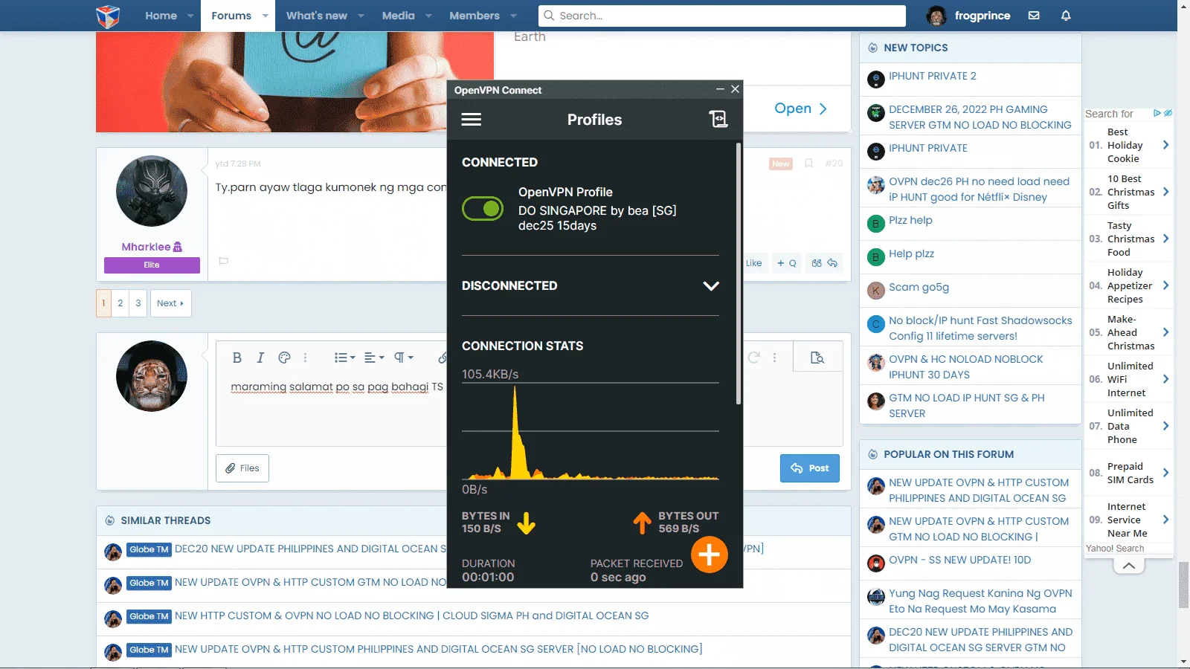This screenshot has width=1190, height=669.
Task: Click the OpenVPN panel scrollbar
Action: tap(738, 274)
